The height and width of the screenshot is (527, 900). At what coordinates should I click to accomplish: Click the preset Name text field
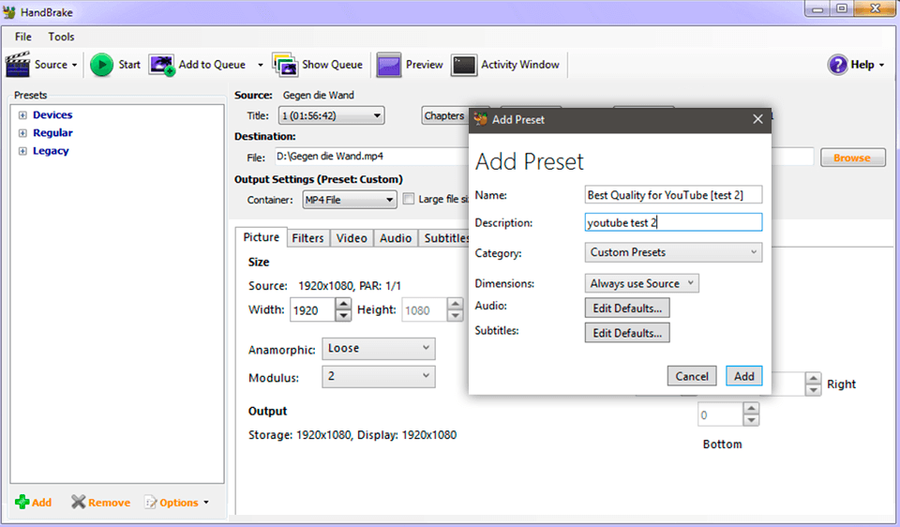click(x=672, y=195)
